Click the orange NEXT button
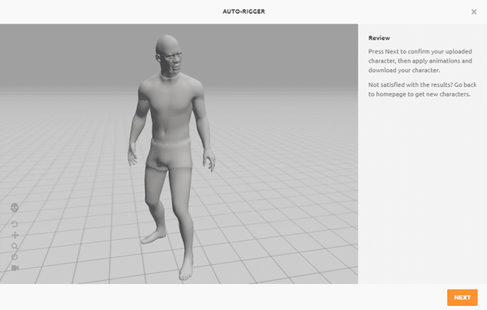The height and width of the screenshot is (310, 487). [462, 298]
